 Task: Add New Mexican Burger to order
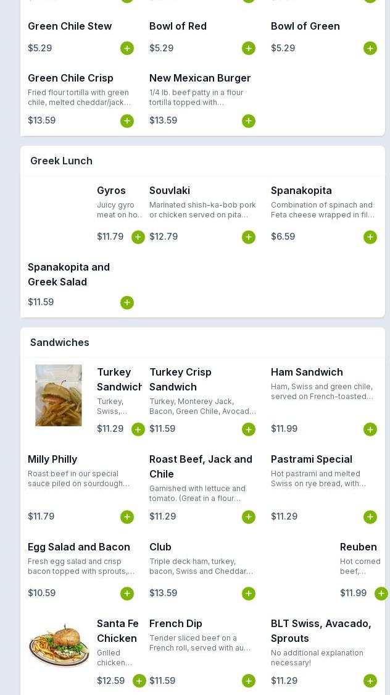point(249,121)
